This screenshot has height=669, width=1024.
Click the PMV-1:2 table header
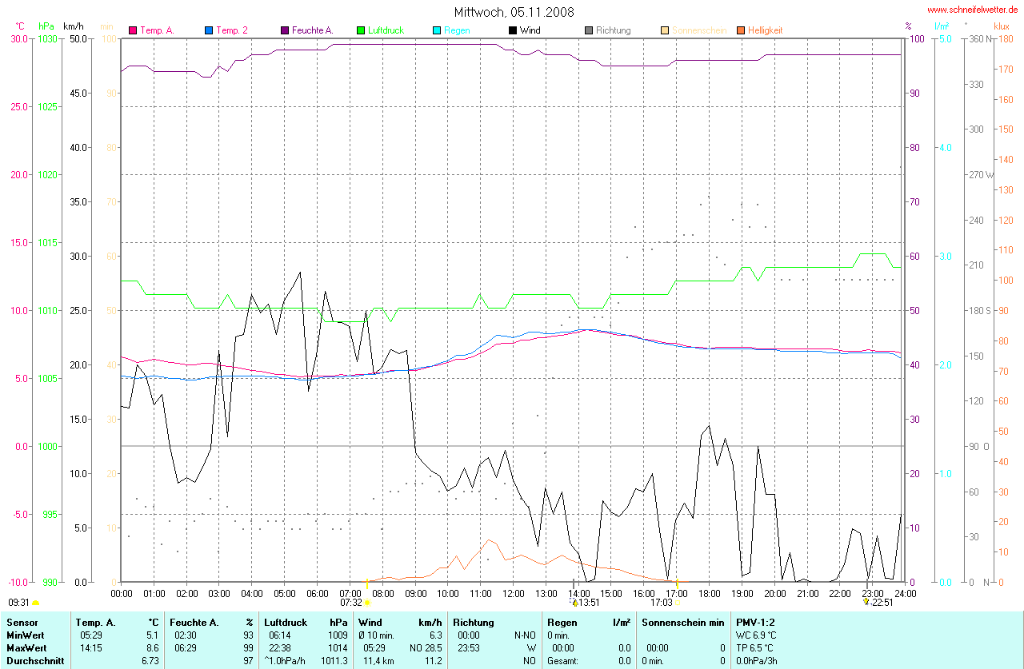pos(755,622)
